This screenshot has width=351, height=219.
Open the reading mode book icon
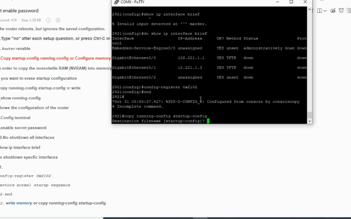[320, 11]
